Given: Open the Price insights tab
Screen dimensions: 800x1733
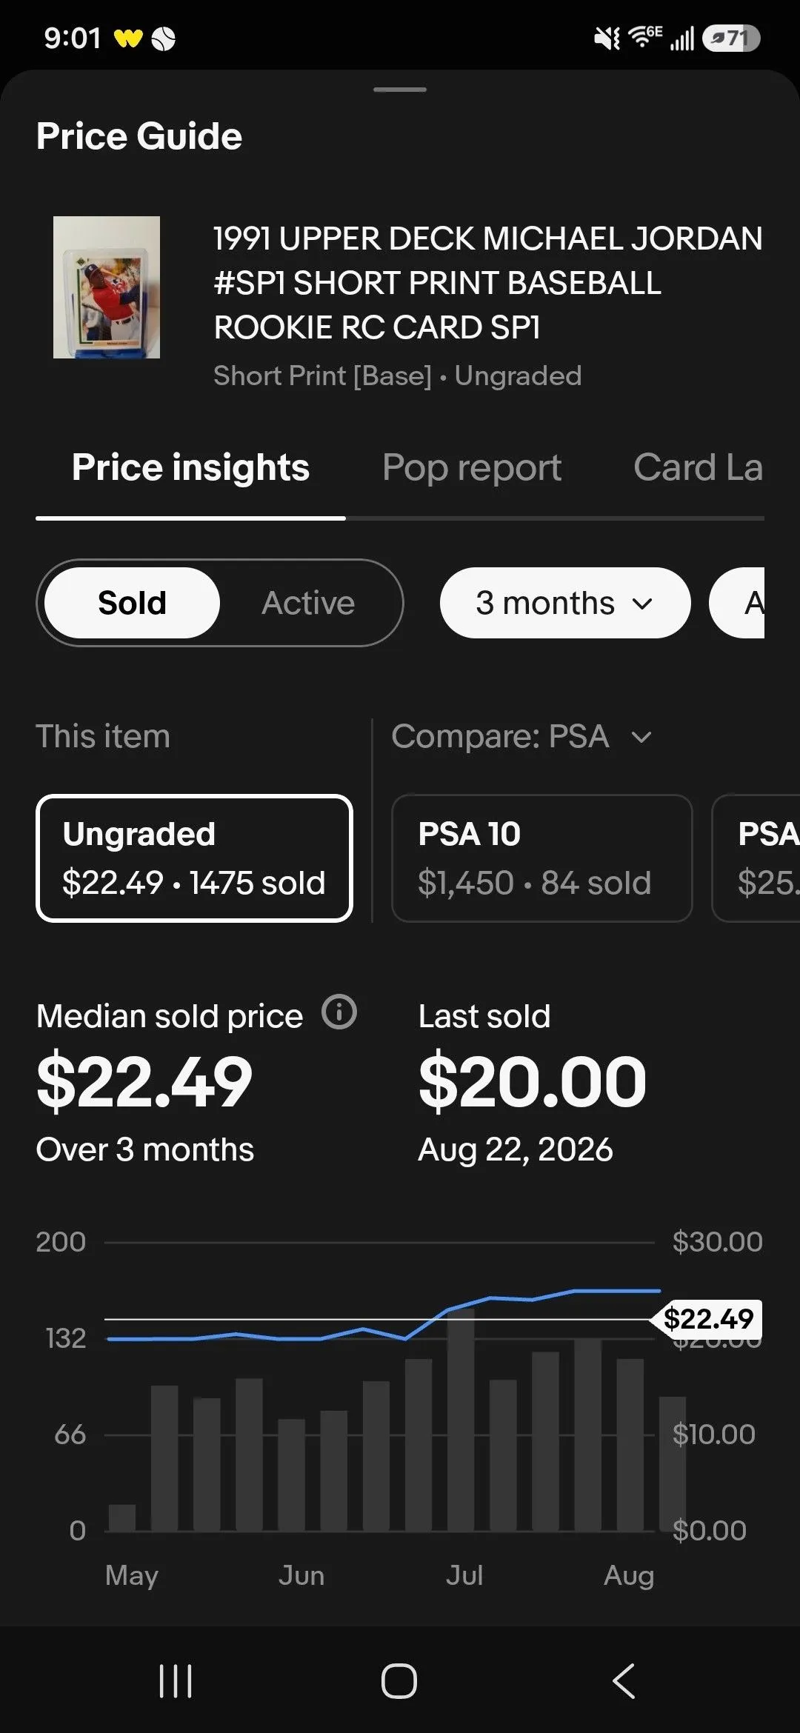Looking at the screenshot, I should coord(190,468).
